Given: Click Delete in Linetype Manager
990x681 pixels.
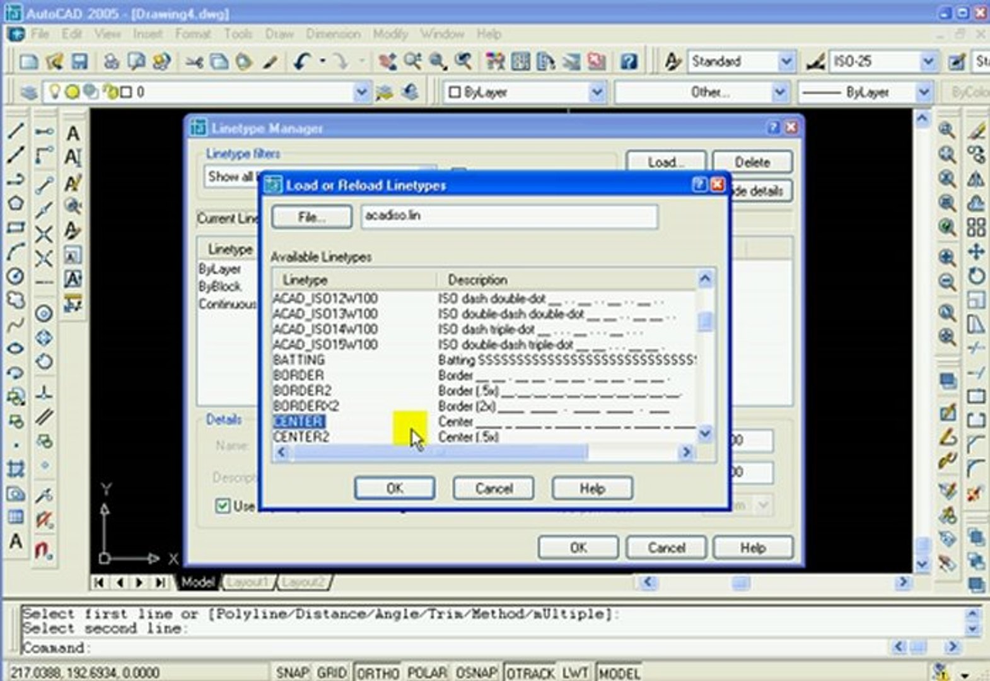Looking at the screenshot, I should [752, 162].
